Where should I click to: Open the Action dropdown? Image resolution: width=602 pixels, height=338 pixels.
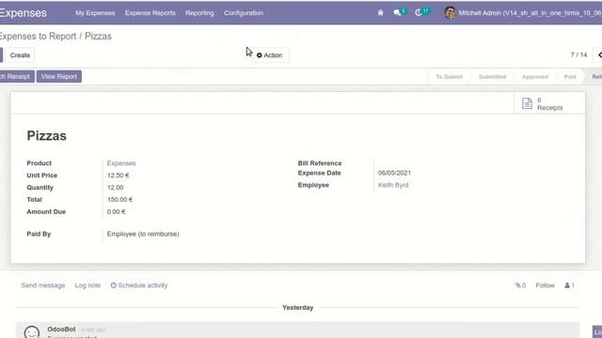[x=270, y=55]
